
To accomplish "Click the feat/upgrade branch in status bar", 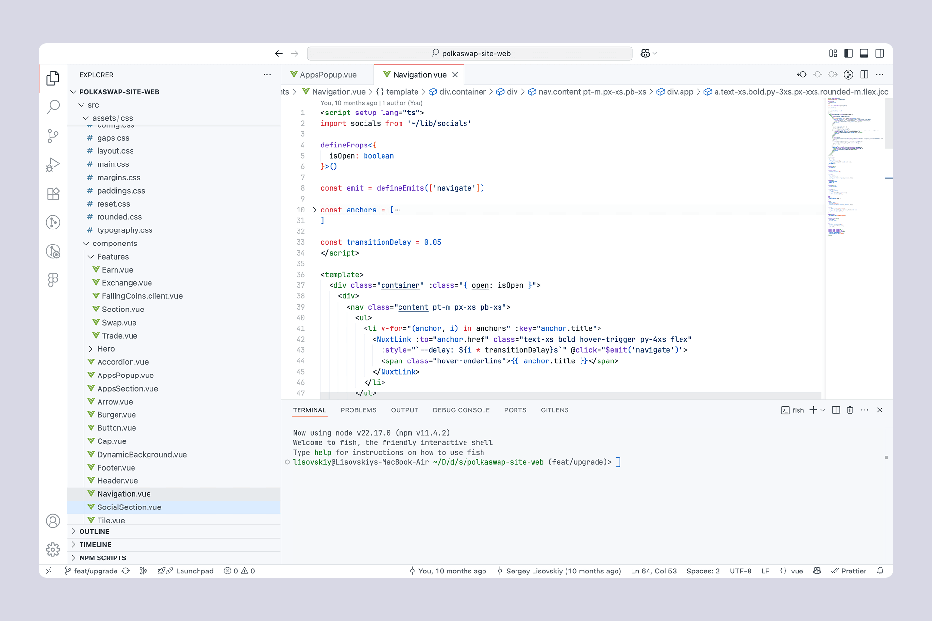I will click(x=91, y=571).
